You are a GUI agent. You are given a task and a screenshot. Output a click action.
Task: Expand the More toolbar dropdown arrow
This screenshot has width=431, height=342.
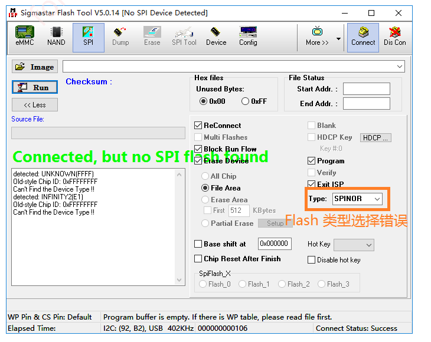(339, 38)
